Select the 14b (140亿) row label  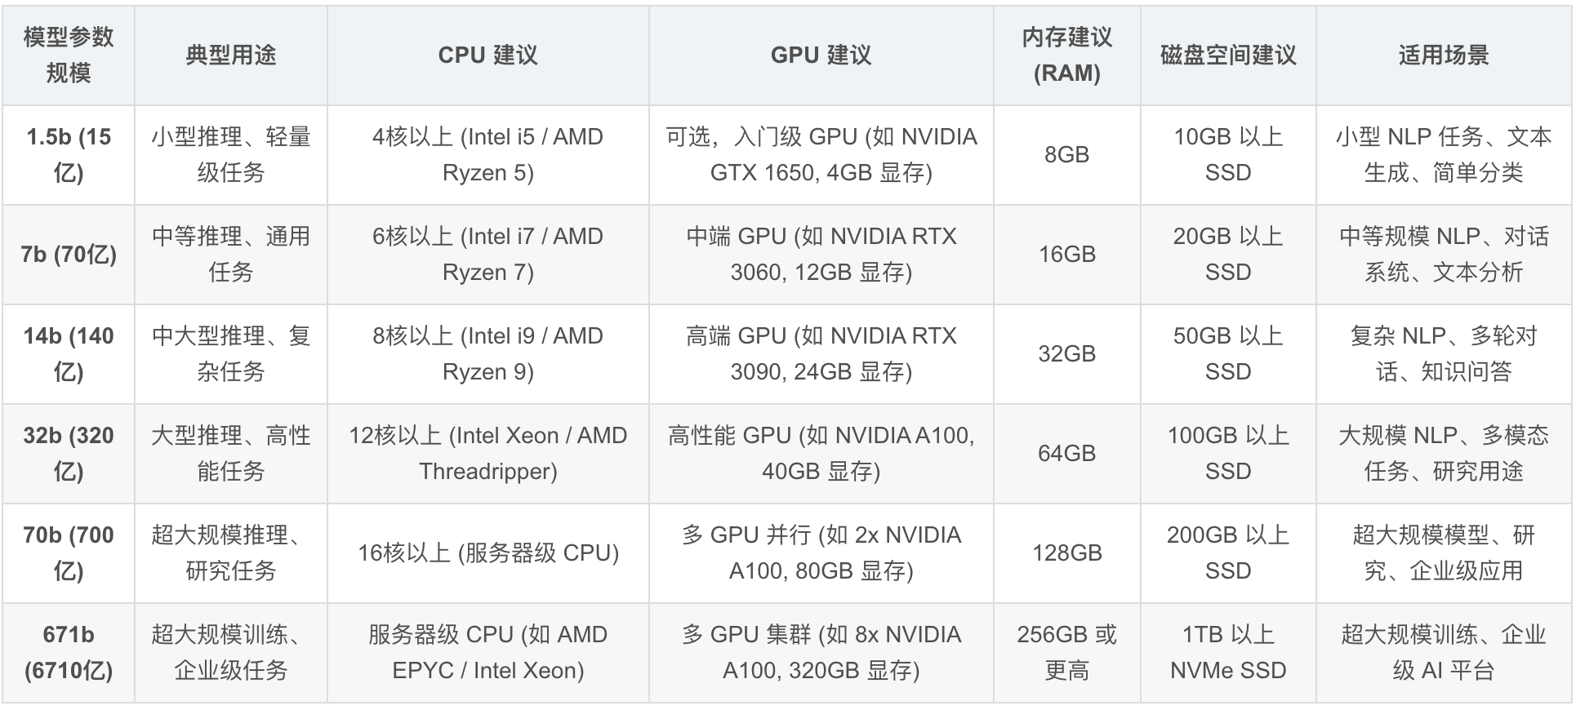pos(69,353)
